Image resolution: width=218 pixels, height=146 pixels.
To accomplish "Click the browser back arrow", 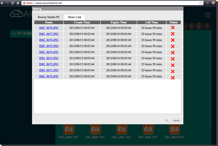I will [x=3, y=3].
